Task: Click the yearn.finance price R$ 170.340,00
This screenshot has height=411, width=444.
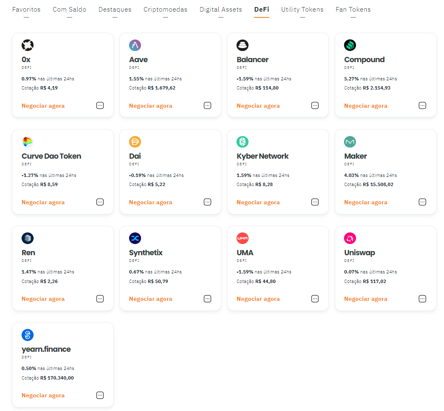Action: pos(57,378)
